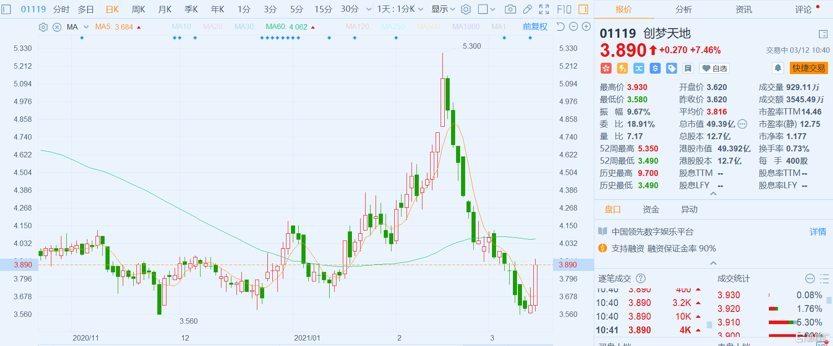
Task: Open the chart settings gear icon
Action: coord(466,9)
